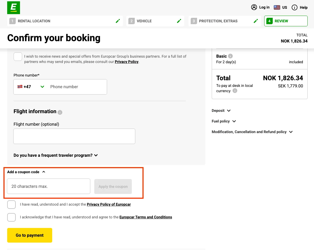Click Apply the coupon button
The image size is (314, 250).
click(x=113, y=187)
